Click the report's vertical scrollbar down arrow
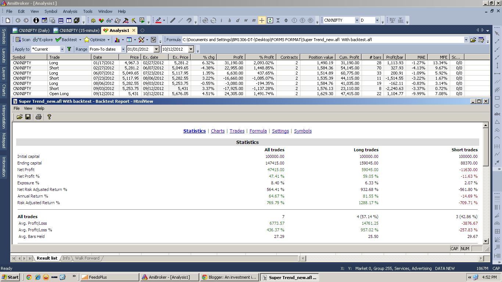The height and width of the screenshot is (282, 502). click(x=485, y=241)
